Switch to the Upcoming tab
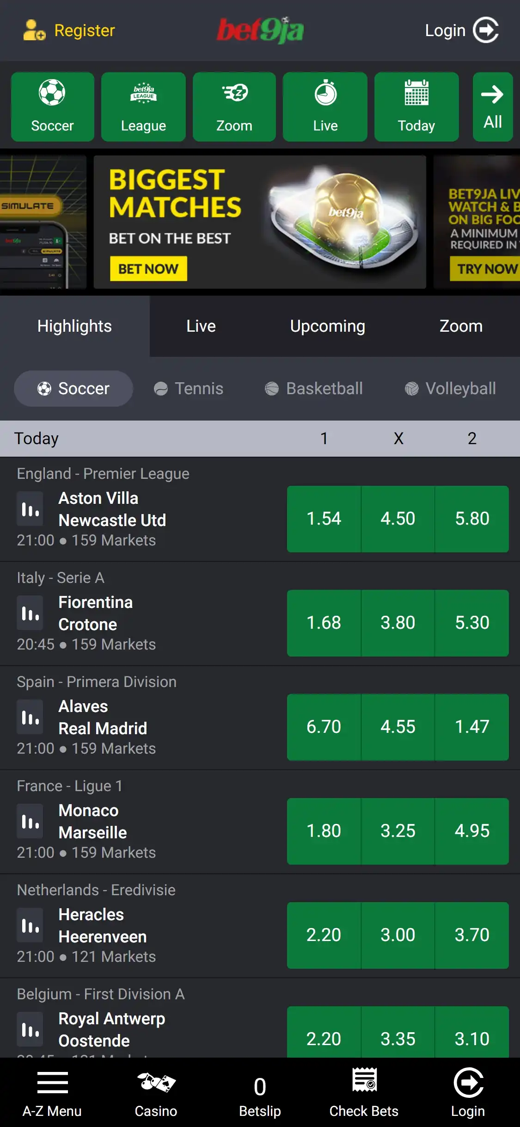 point(327,326)
